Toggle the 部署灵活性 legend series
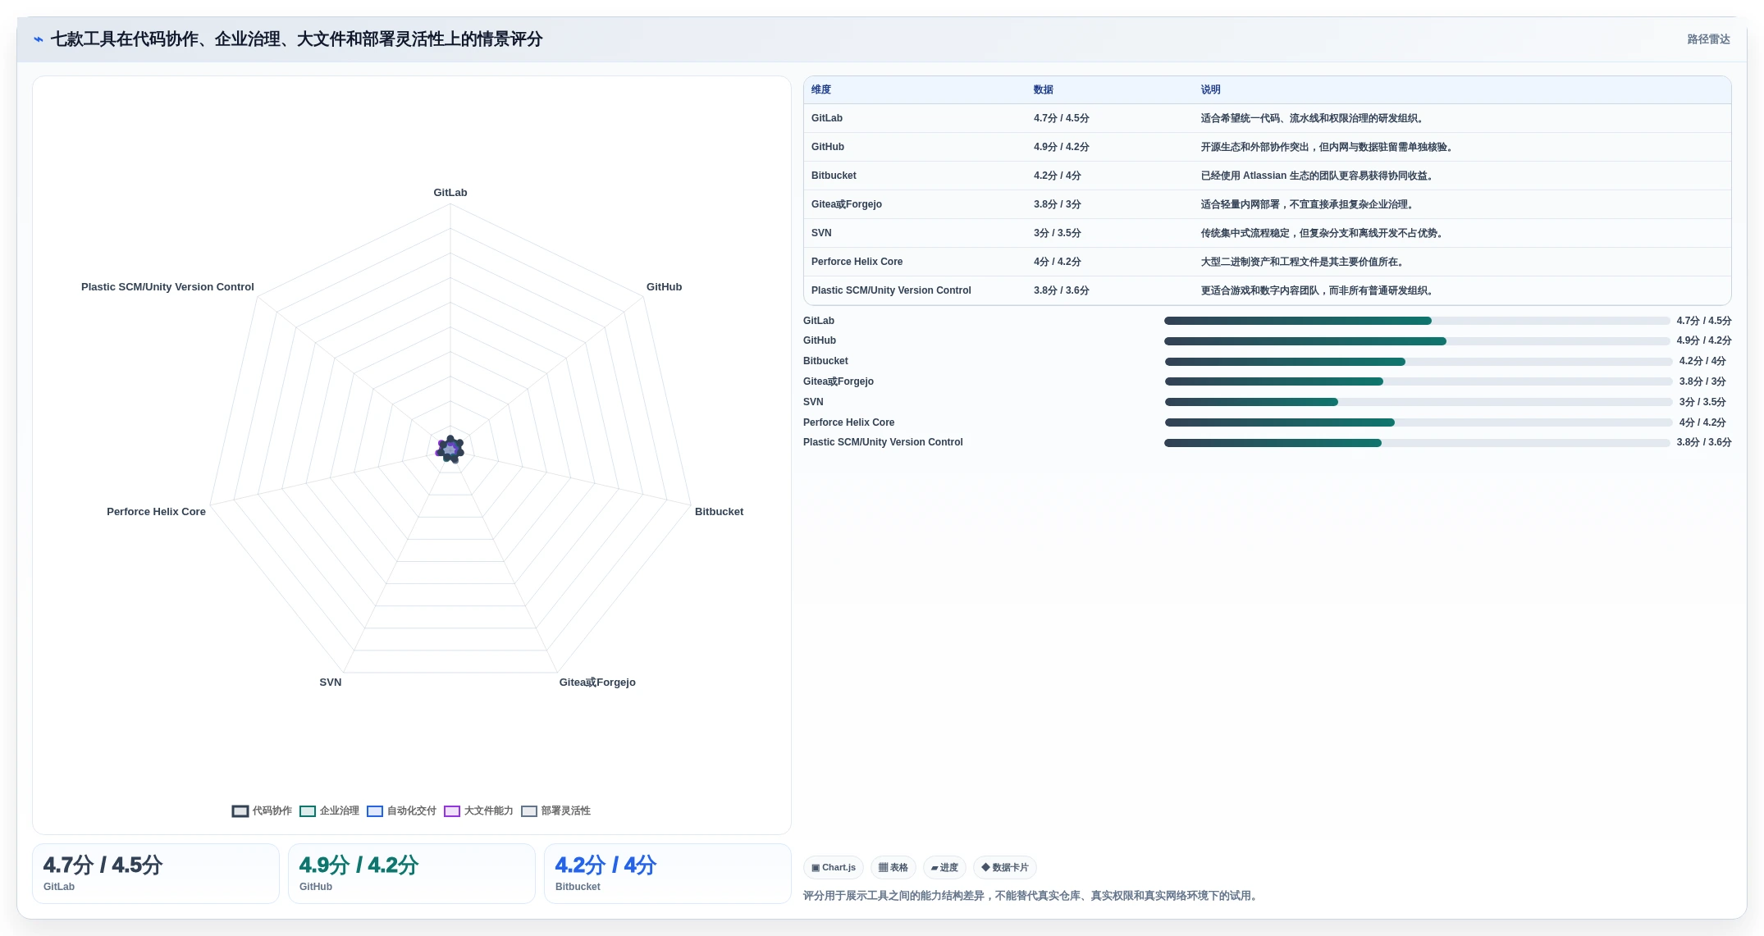Viewport: 1764px width, 936px height. tap(555, 810)
